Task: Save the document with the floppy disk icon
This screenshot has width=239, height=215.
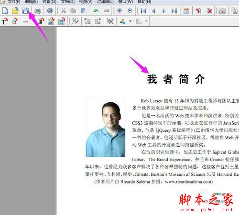Action: click(25, 11)
